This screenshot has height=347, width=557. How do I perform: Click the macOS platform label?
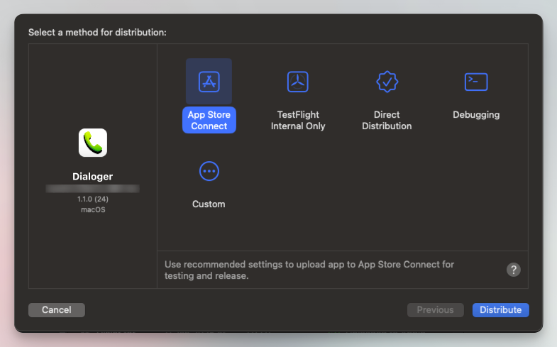93,209
